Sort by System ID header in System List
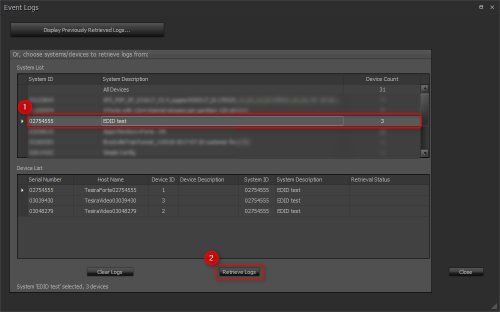 pos(64,79)
